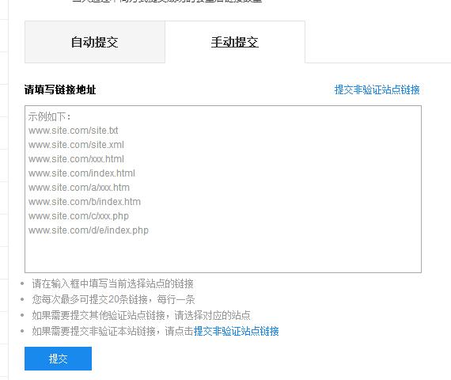
Task: Click the blue 提交 button
Action: point(58,359)
